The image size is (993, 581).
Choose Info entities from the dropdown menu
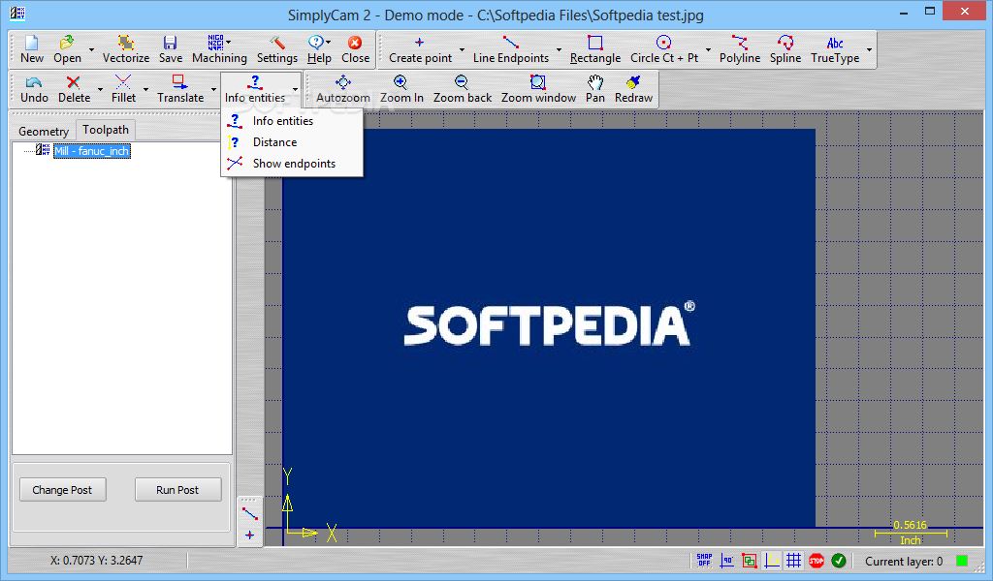pyautogui.click(x=291, y=121)
